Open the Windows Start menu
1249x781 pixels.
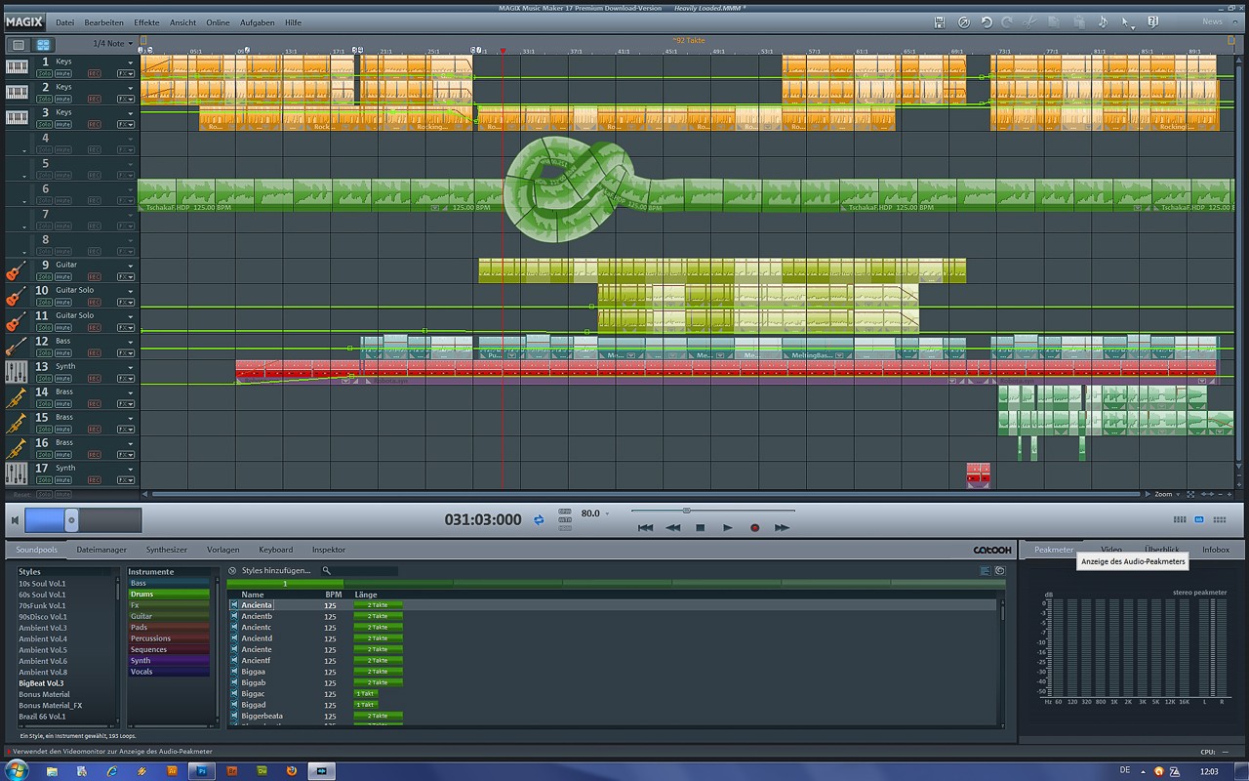[x=17, y=769]
